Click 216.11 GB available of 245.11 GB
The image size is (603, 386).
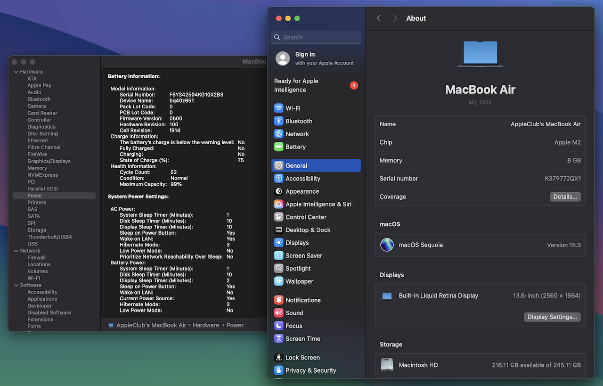click(536, 365)
